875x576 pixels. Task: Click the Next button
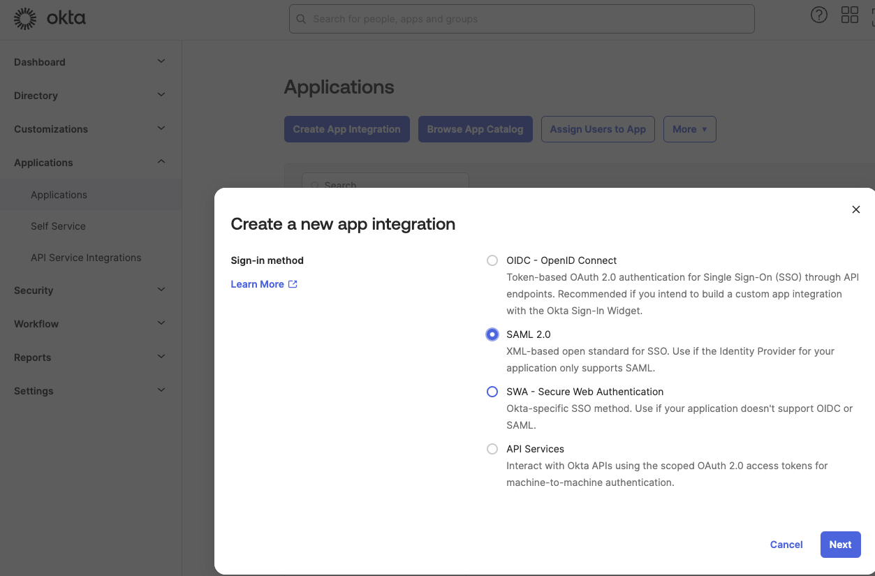click(x=840, y=545)
